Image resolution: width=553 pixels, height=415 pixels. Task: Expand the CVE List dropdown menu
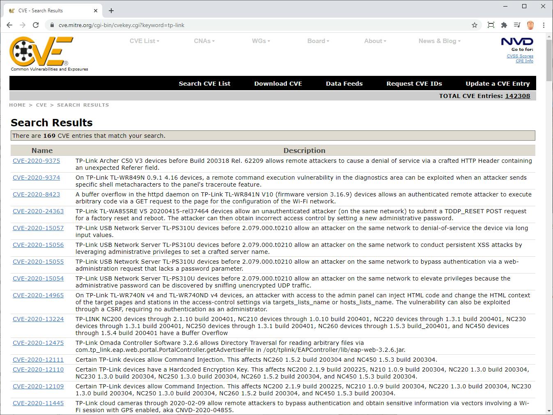pyautogui.click(x=144, y=41)
